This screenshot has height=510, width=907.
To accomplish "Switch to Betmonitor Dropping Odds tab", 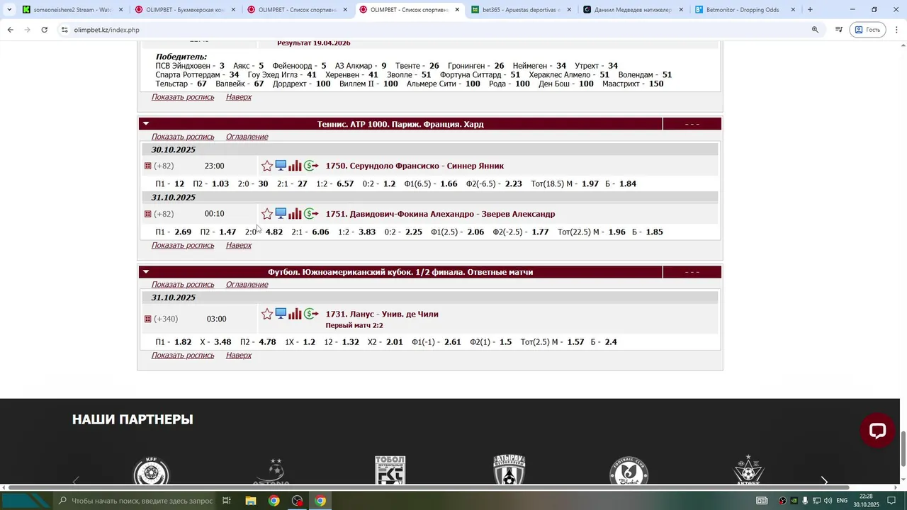I will click(x=744, y=10).
